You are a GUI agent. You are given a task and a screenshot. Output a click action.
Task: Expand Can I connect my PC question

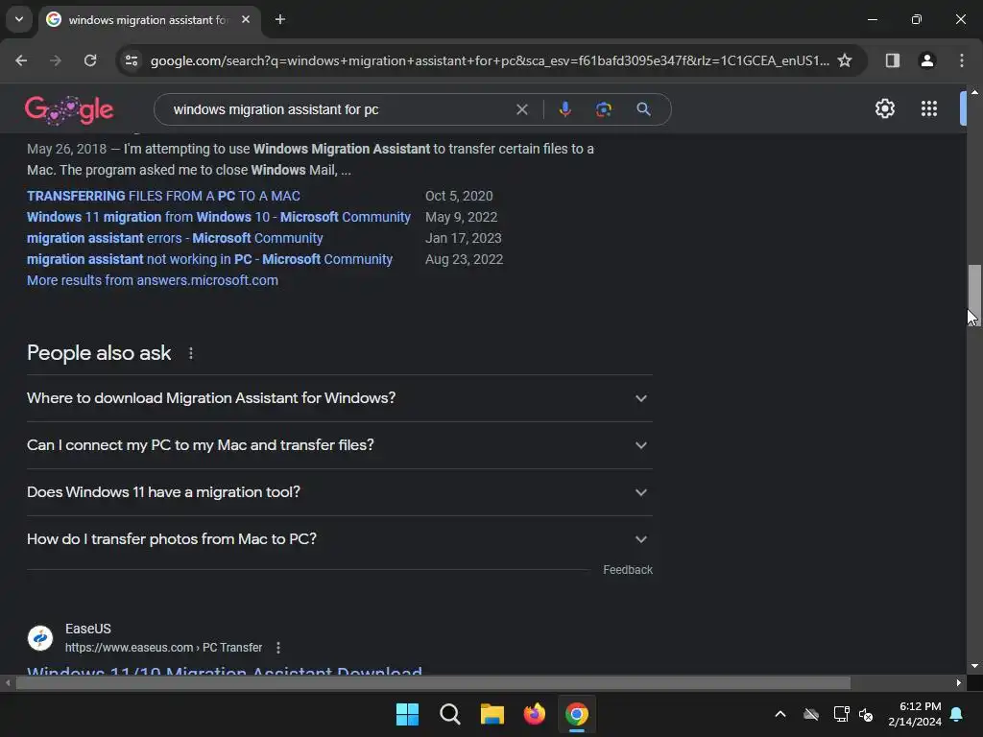[339, 445]
